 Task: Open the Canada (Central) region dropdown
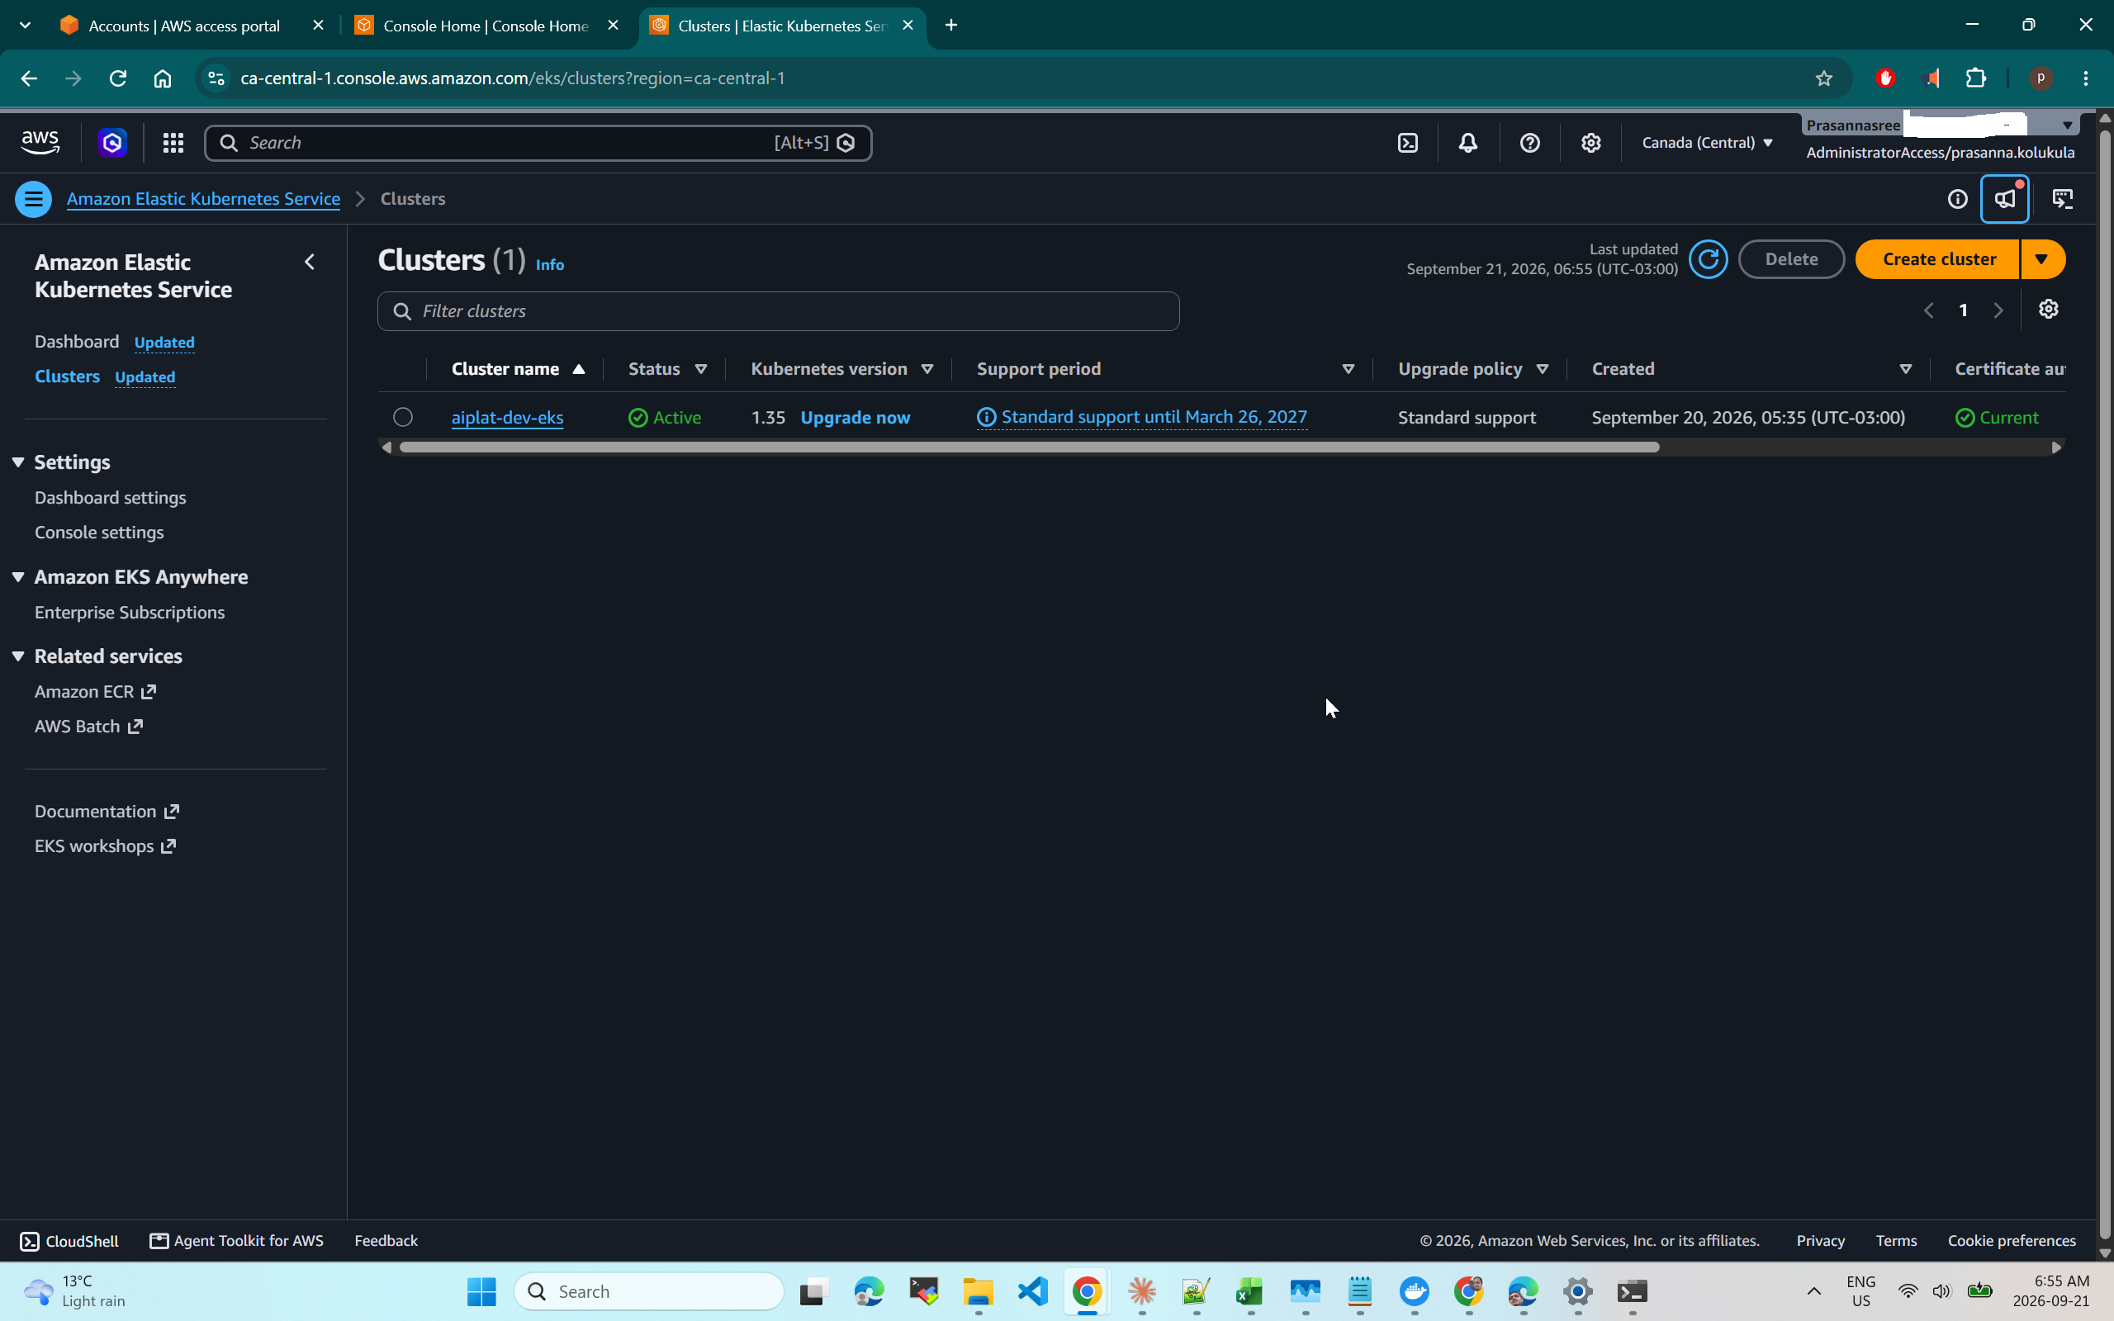click(x=1707, y=142)
